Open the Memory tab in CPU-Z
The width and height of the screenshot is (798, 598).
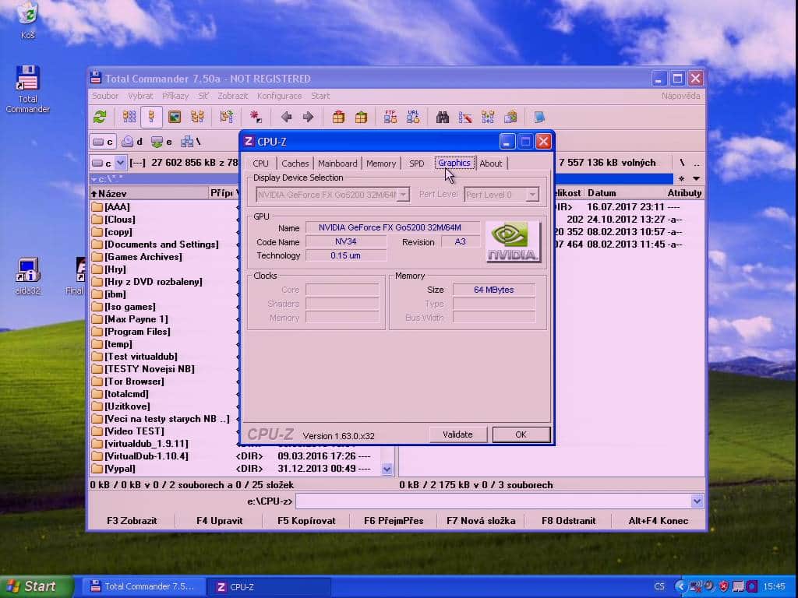[x=380, y=164]
